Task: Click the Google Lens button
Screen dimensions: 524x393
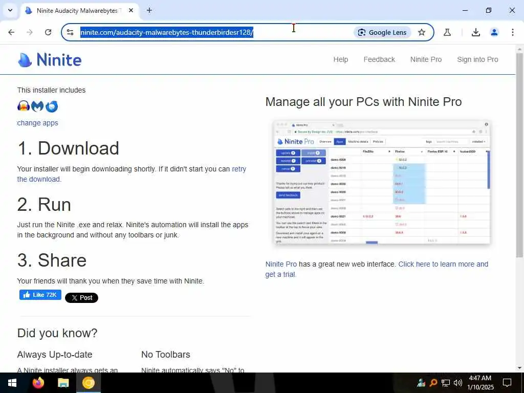Action: tap(382, 32)
